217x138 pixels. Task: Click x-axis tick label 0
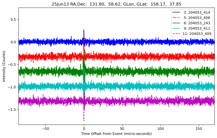coord(84,129)
